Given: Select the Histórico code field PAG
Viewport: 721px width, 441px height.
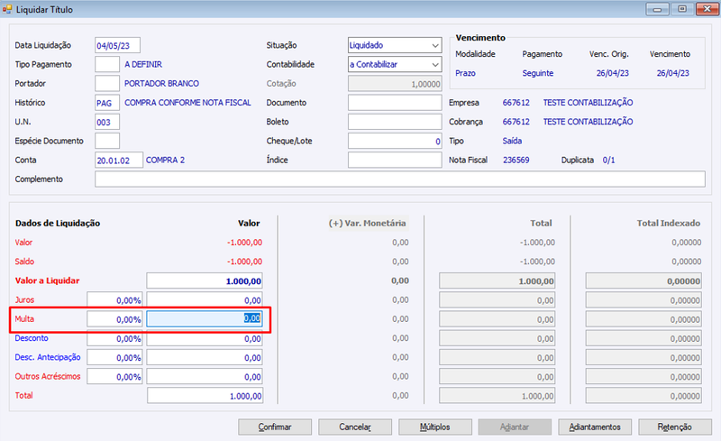Looking at the screenshot, I should point(107,103).
